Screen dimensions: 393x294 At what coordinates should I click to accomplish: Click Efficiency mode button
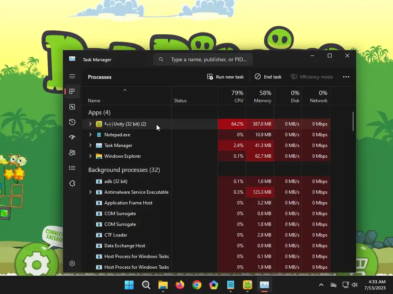click(312, 77)
